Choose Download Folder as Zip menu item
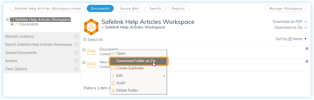314x100 pixels. coord(139,61)
